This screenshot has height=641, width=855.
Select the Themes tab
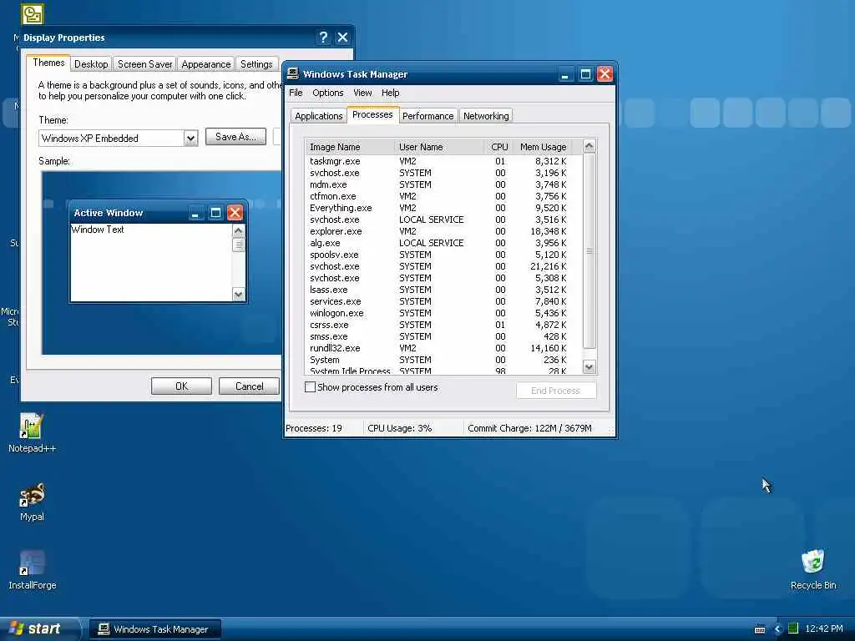48,63
